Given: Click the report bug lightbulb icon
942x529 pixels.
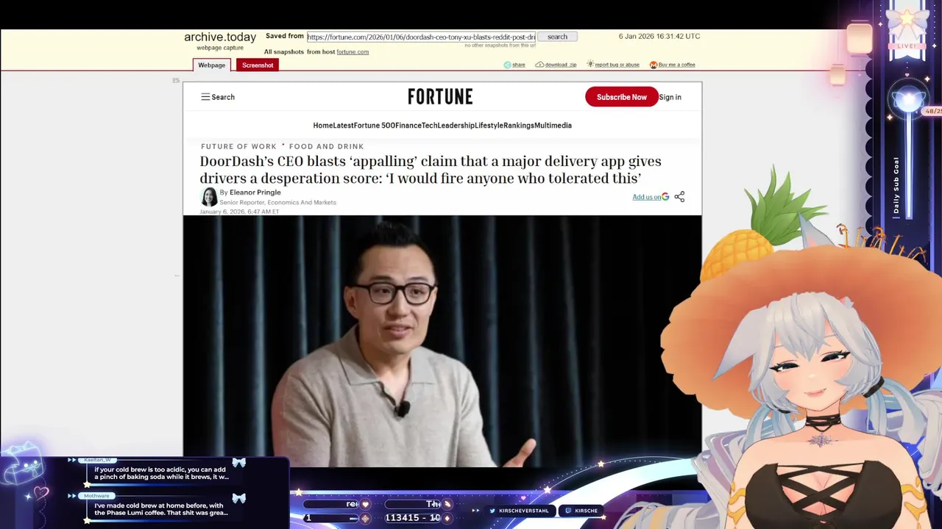Looking at the screenshot, I should [590, 65].
